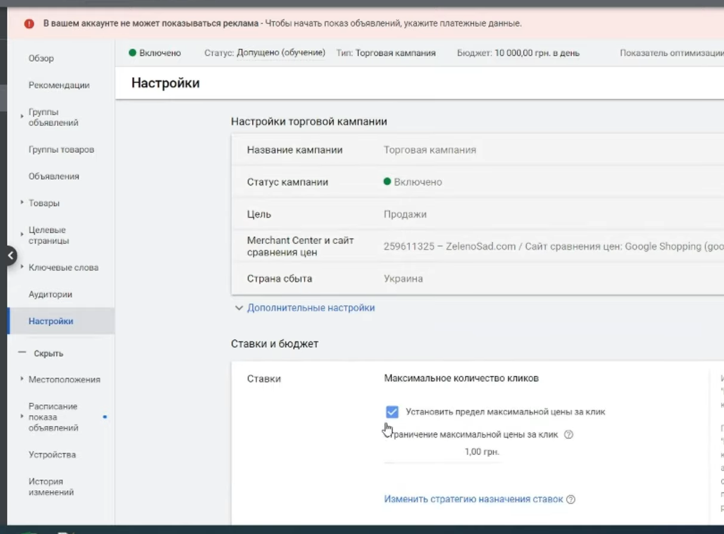The width and height of the screenshot is (724, 534).
Task: Click the minus icon beside Скрыть
Action: pyautogui.click(x=23, y=353)
